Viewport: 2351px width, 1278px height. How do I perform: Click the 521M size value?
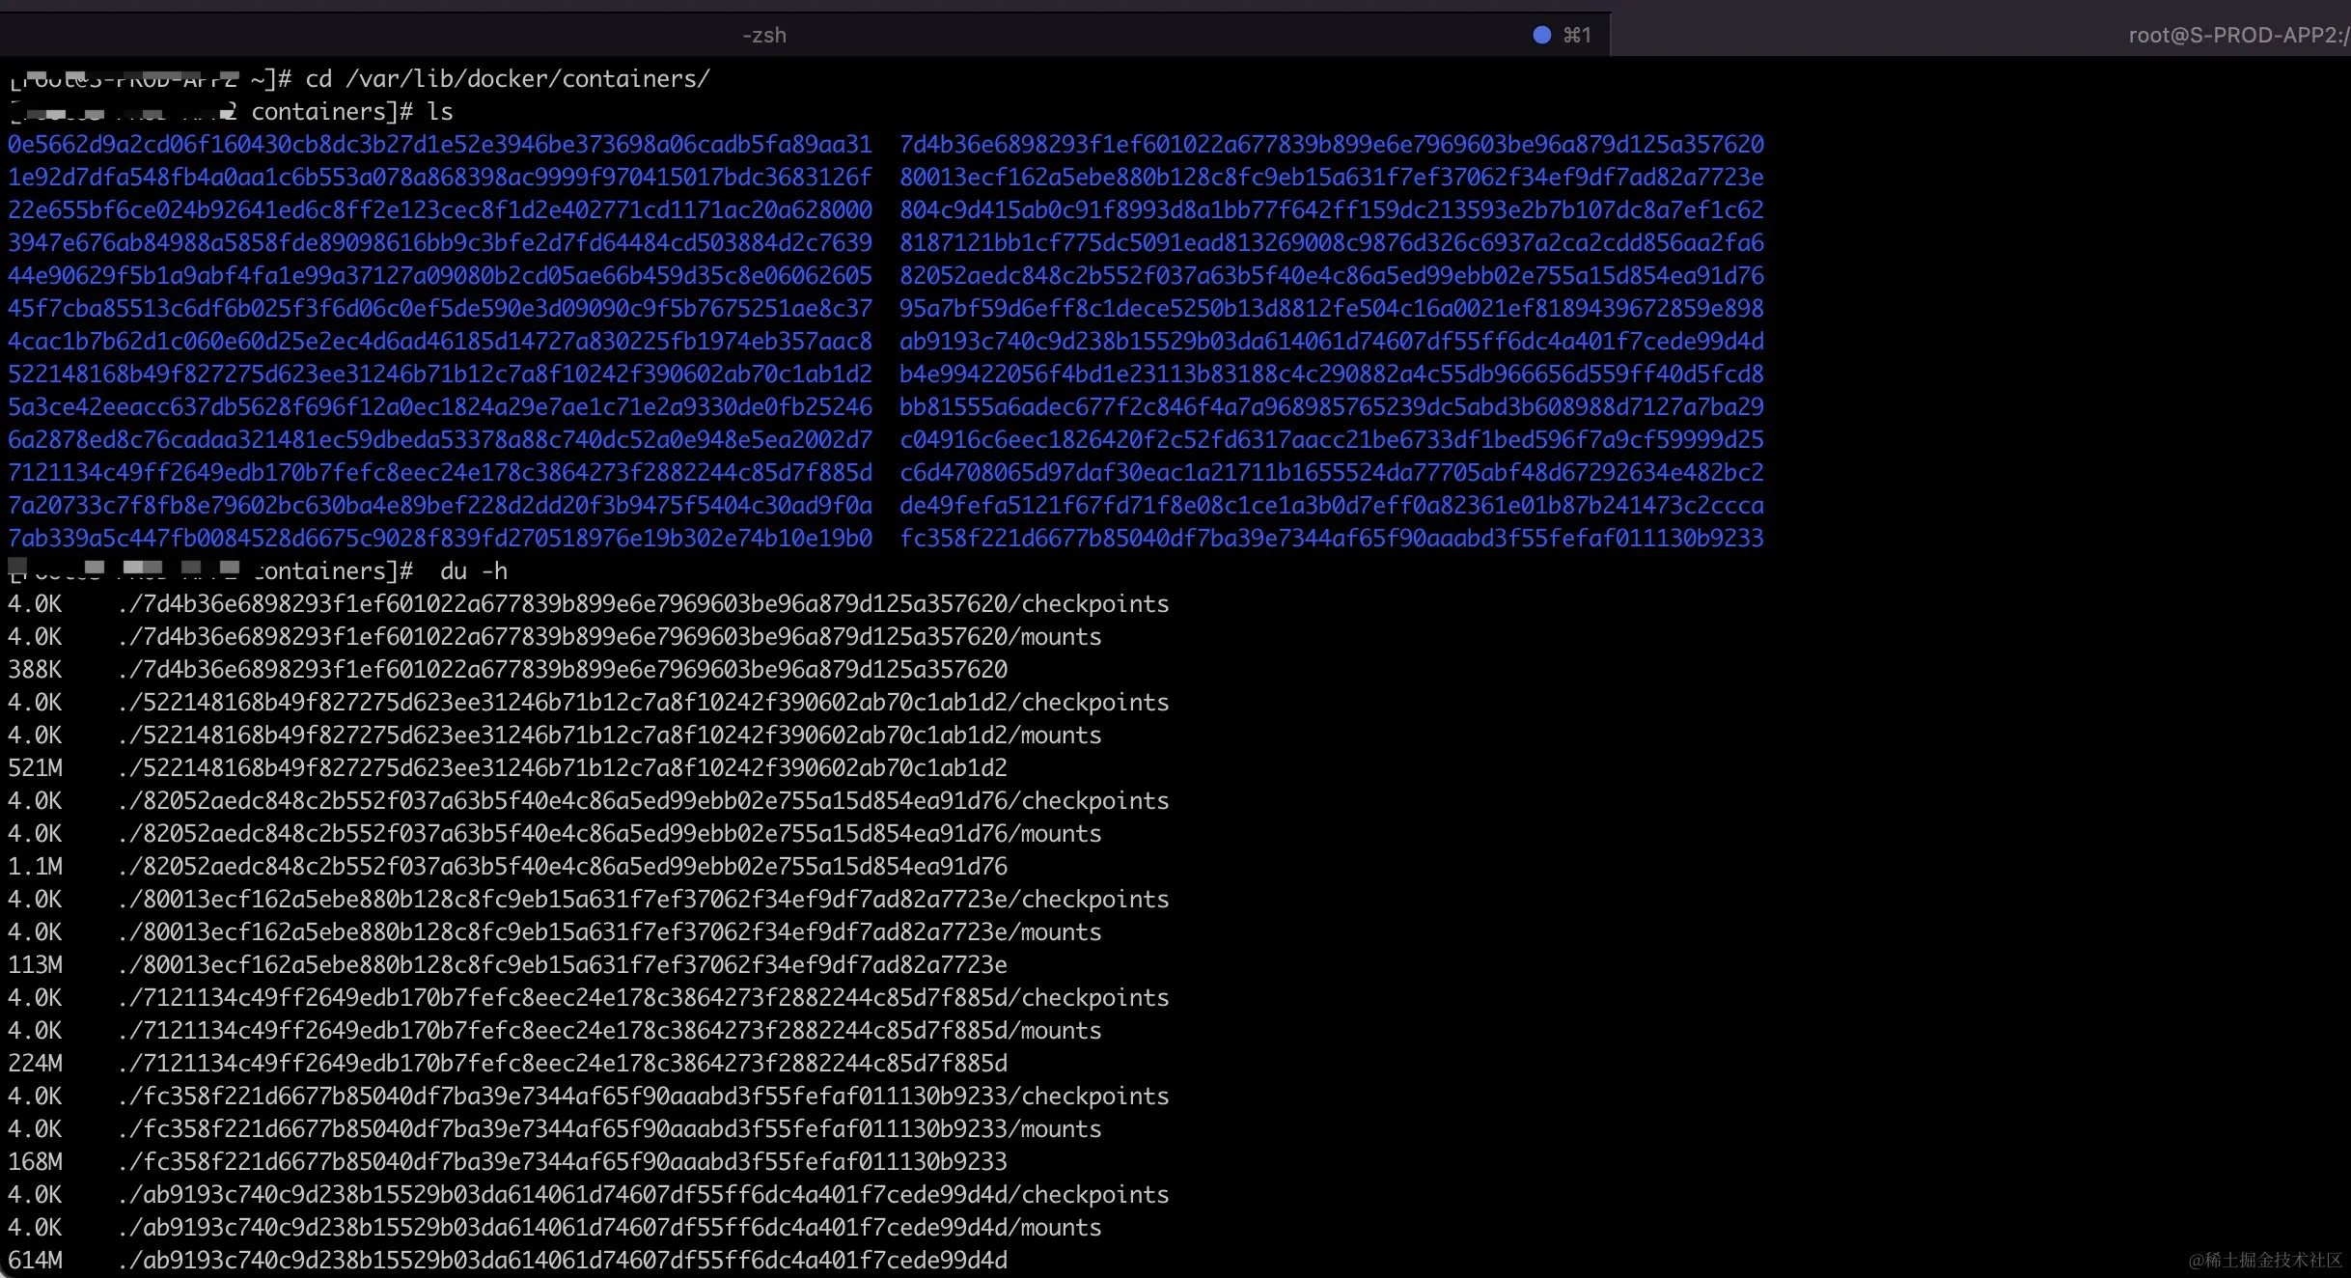pyautogui.click(x=35, y=768)
